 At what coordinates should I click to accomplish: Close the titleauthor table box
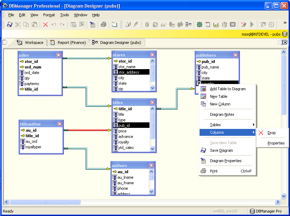[x=59, y=124]
